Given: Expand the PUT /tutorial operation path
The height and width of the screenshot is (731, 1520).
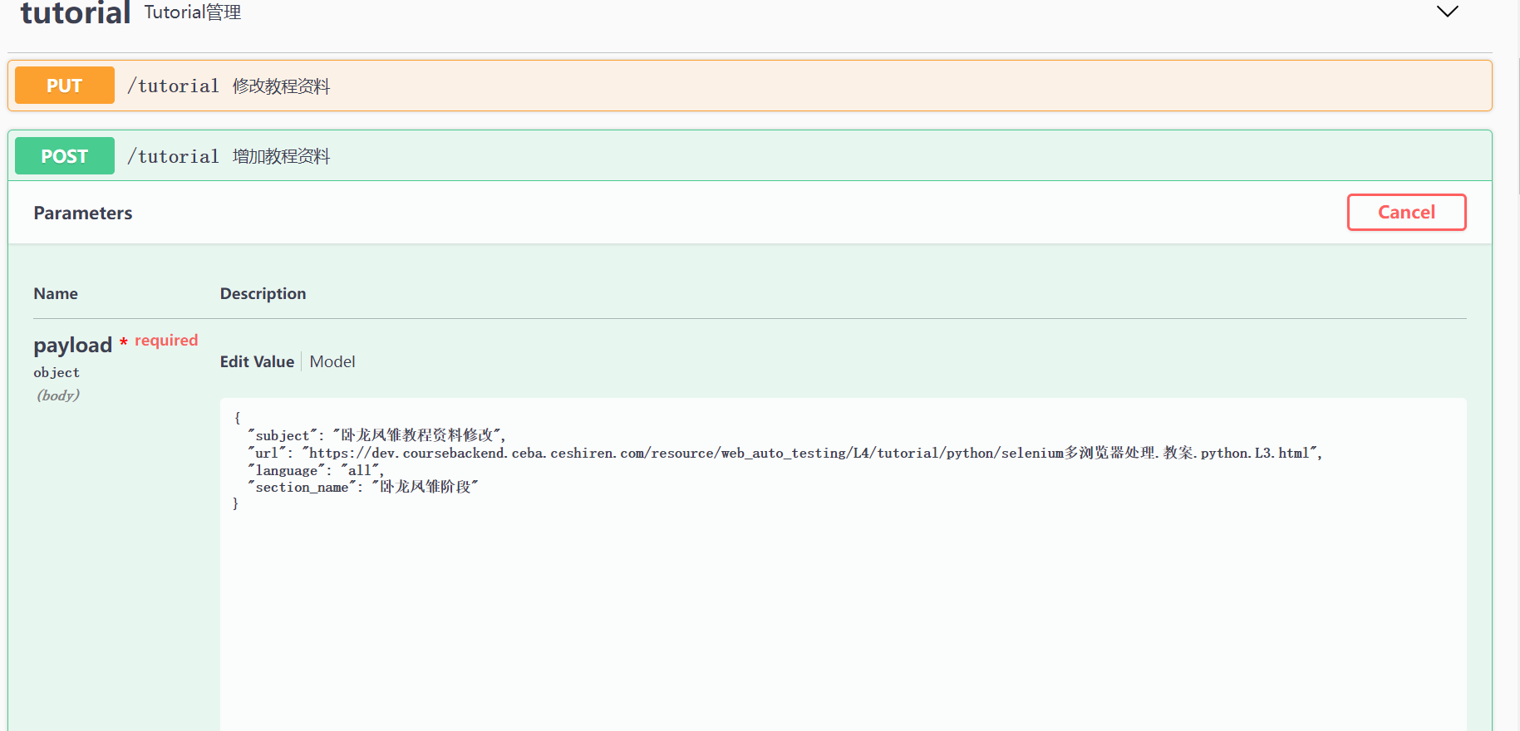Looking at the screenshot, I should [173, 86].
